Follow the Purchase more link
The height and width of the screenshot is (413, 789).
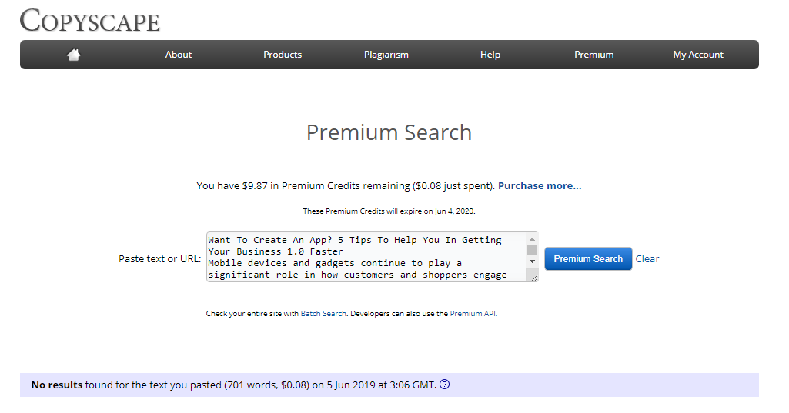540,185
